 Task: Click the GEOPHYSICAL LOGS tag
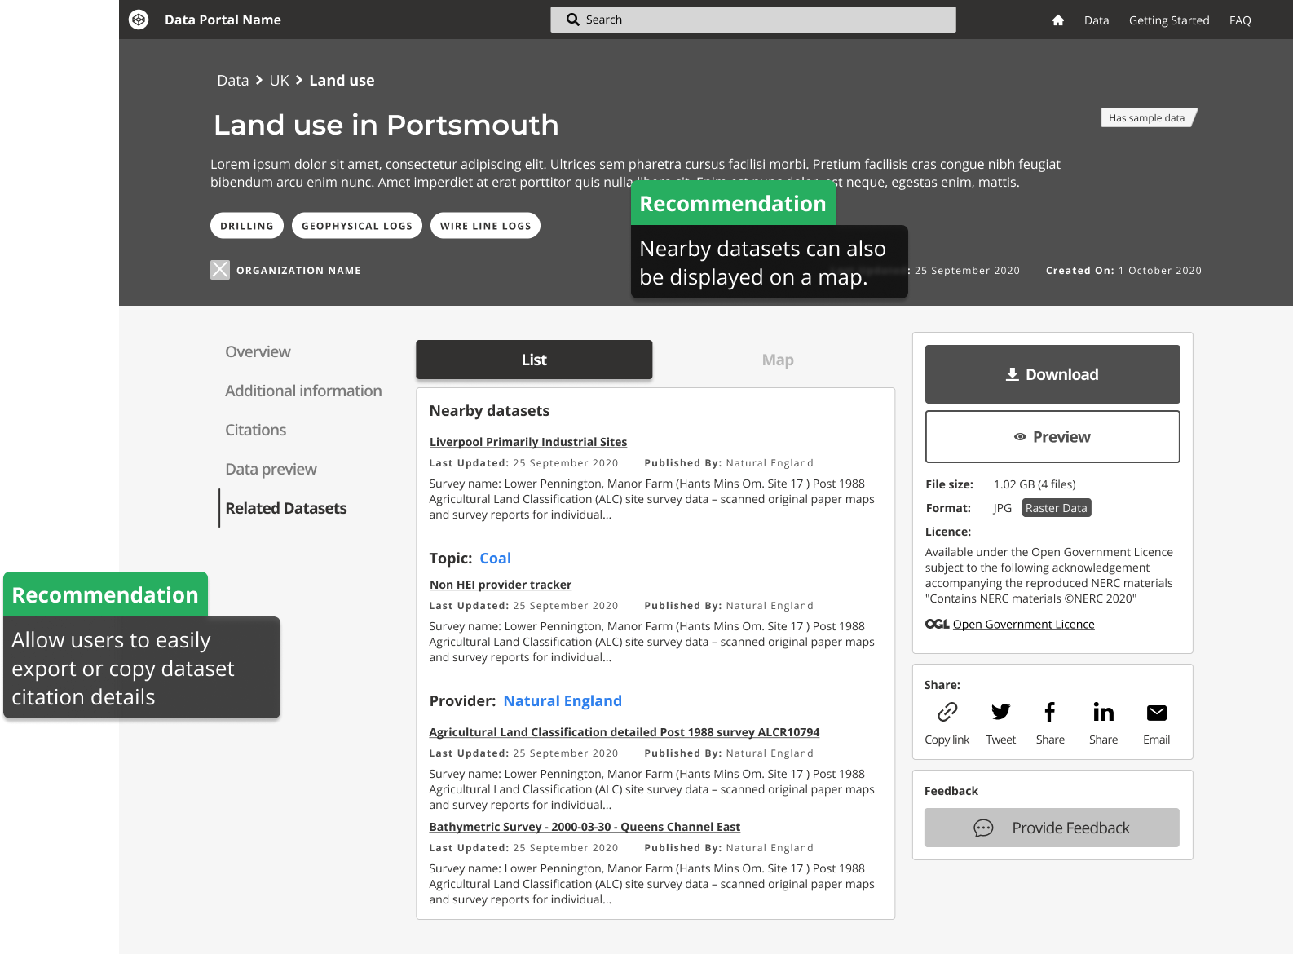click(357, 226)
